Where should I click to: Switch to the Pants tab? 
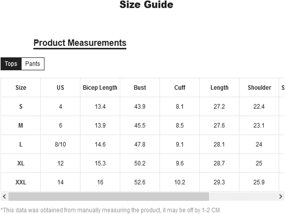click(x=33, y=64)
